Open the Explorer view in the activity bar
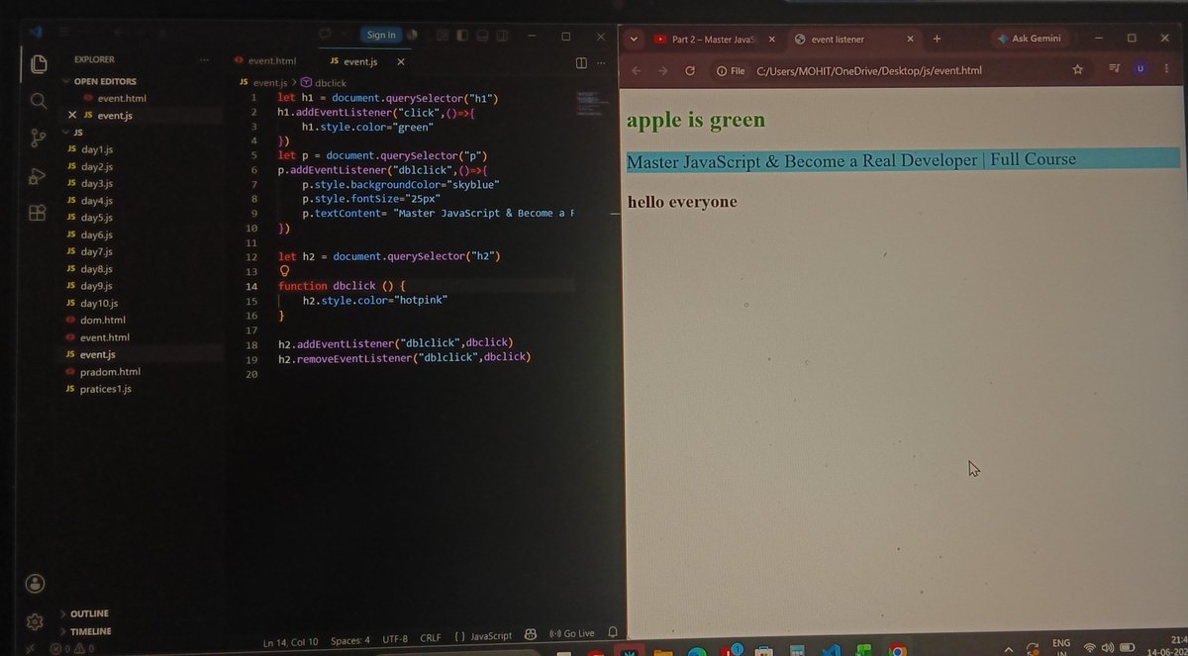 pos(39,64)
